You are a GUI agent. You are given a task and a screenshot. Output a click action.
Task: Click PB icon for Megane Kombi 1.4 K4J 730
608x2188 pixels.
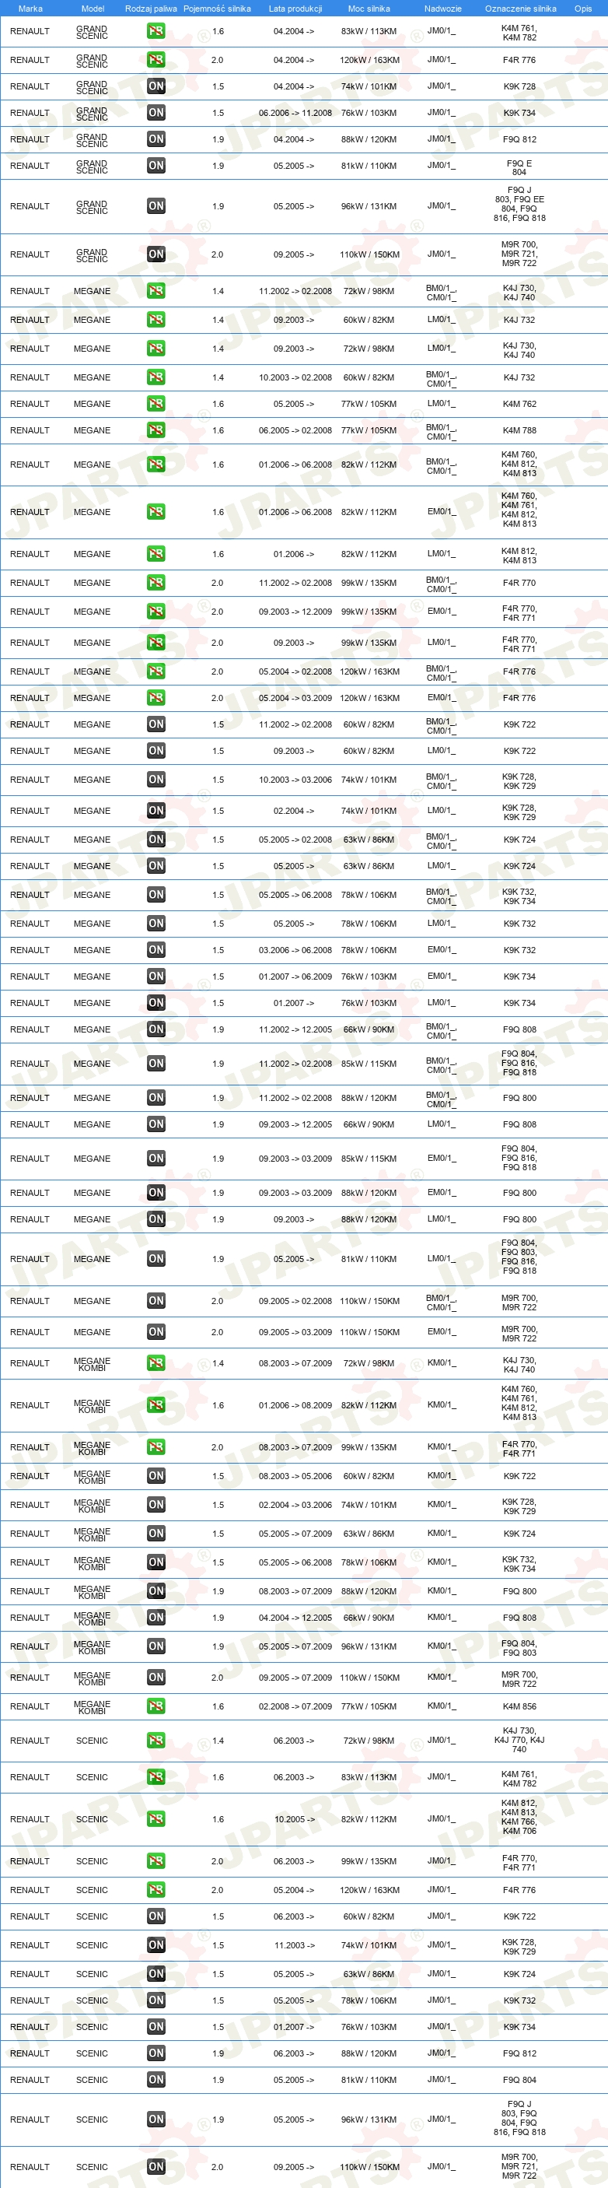156,1363
